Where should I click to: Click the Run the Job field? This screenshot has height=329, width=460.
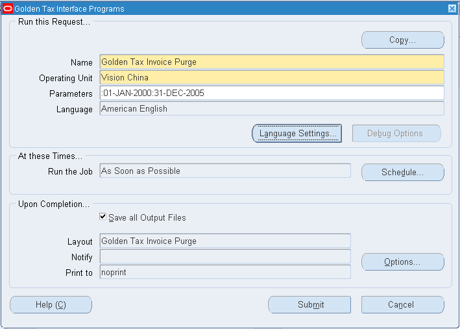[225, 171]
